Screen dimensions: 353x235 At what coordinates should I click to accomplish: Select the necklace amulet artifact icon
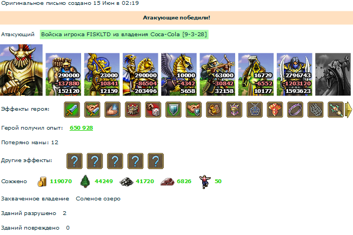pyautogui.click(x=255, y=110)
